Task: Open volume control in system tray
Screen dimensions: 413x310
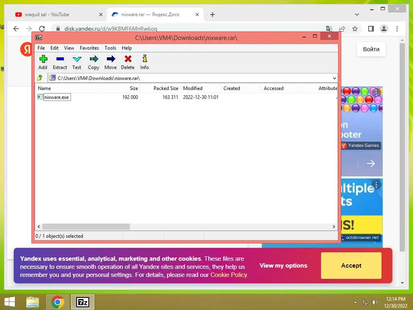Action: point(375,302)
